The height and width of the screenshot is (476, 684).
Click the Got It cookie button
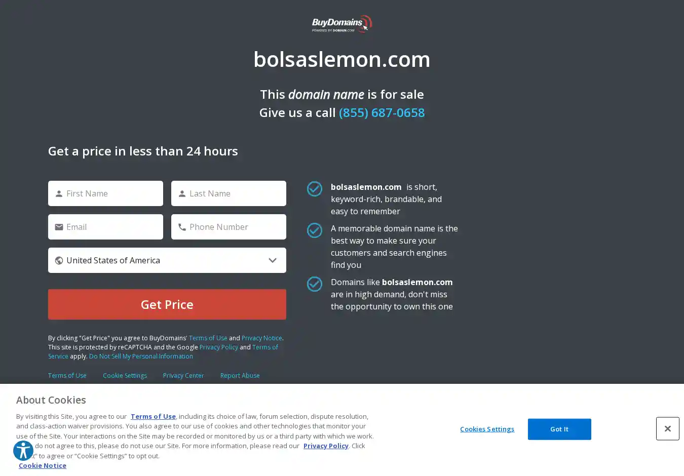(559, 429)
